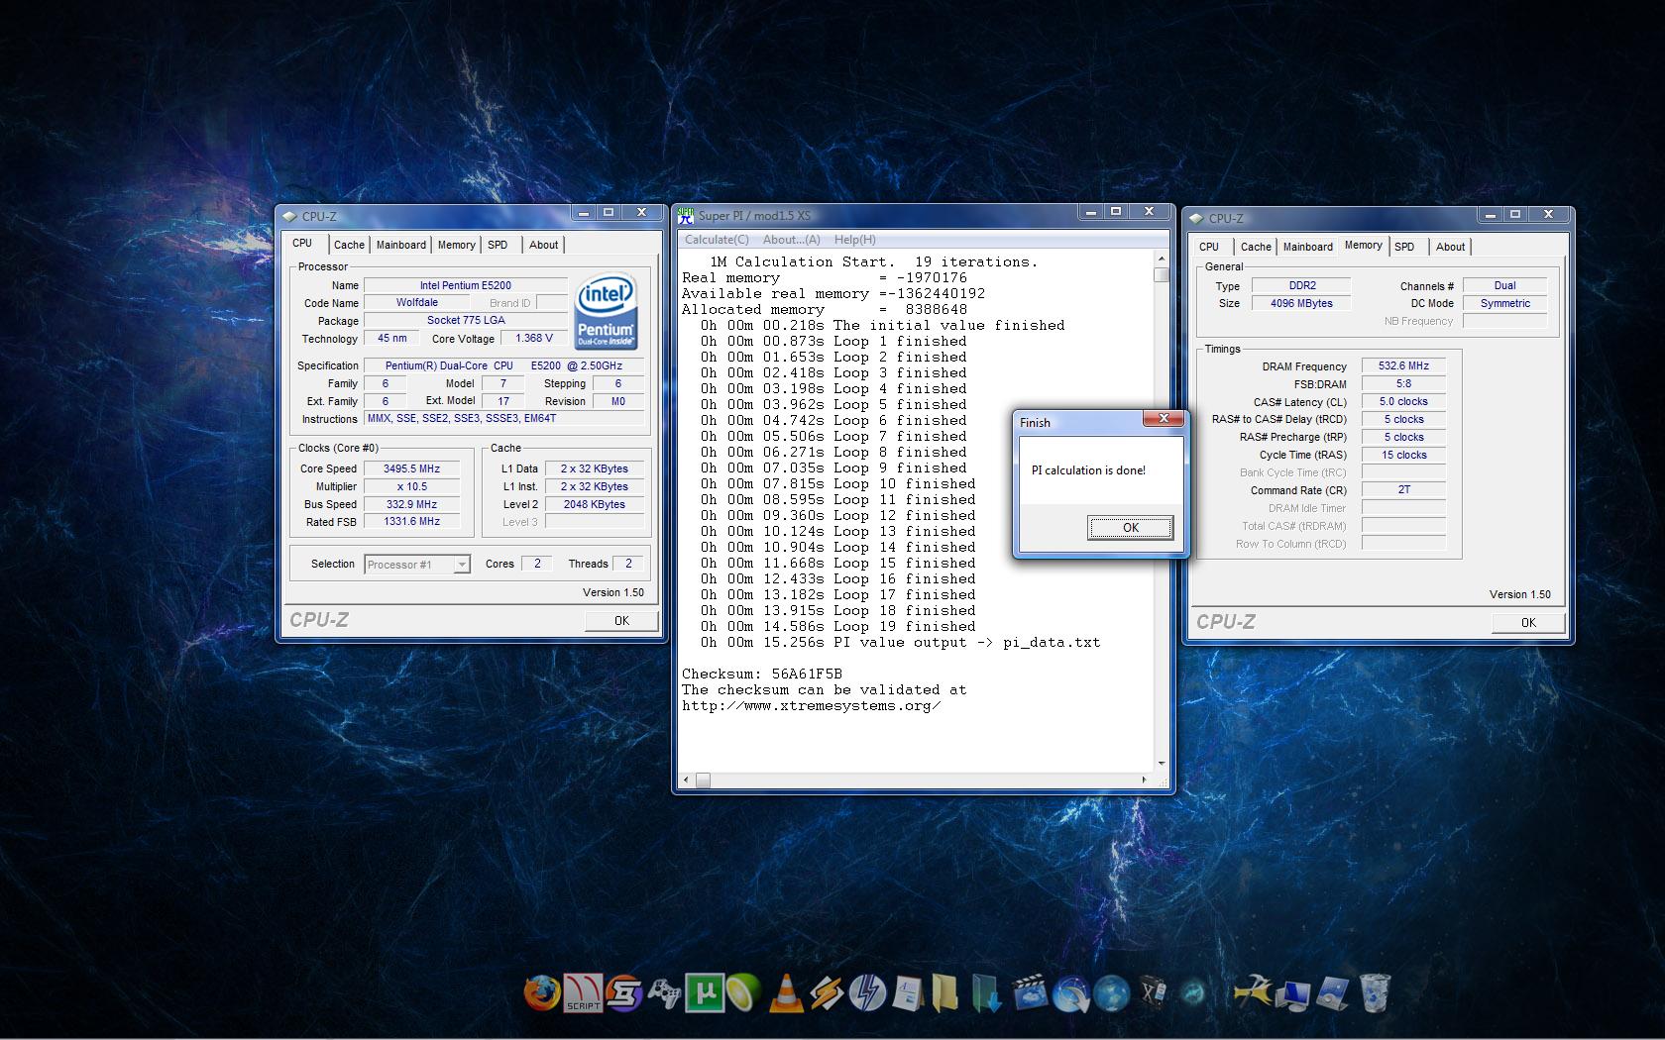Click OK in the Finish dialog

click(x=1130, y=528)
